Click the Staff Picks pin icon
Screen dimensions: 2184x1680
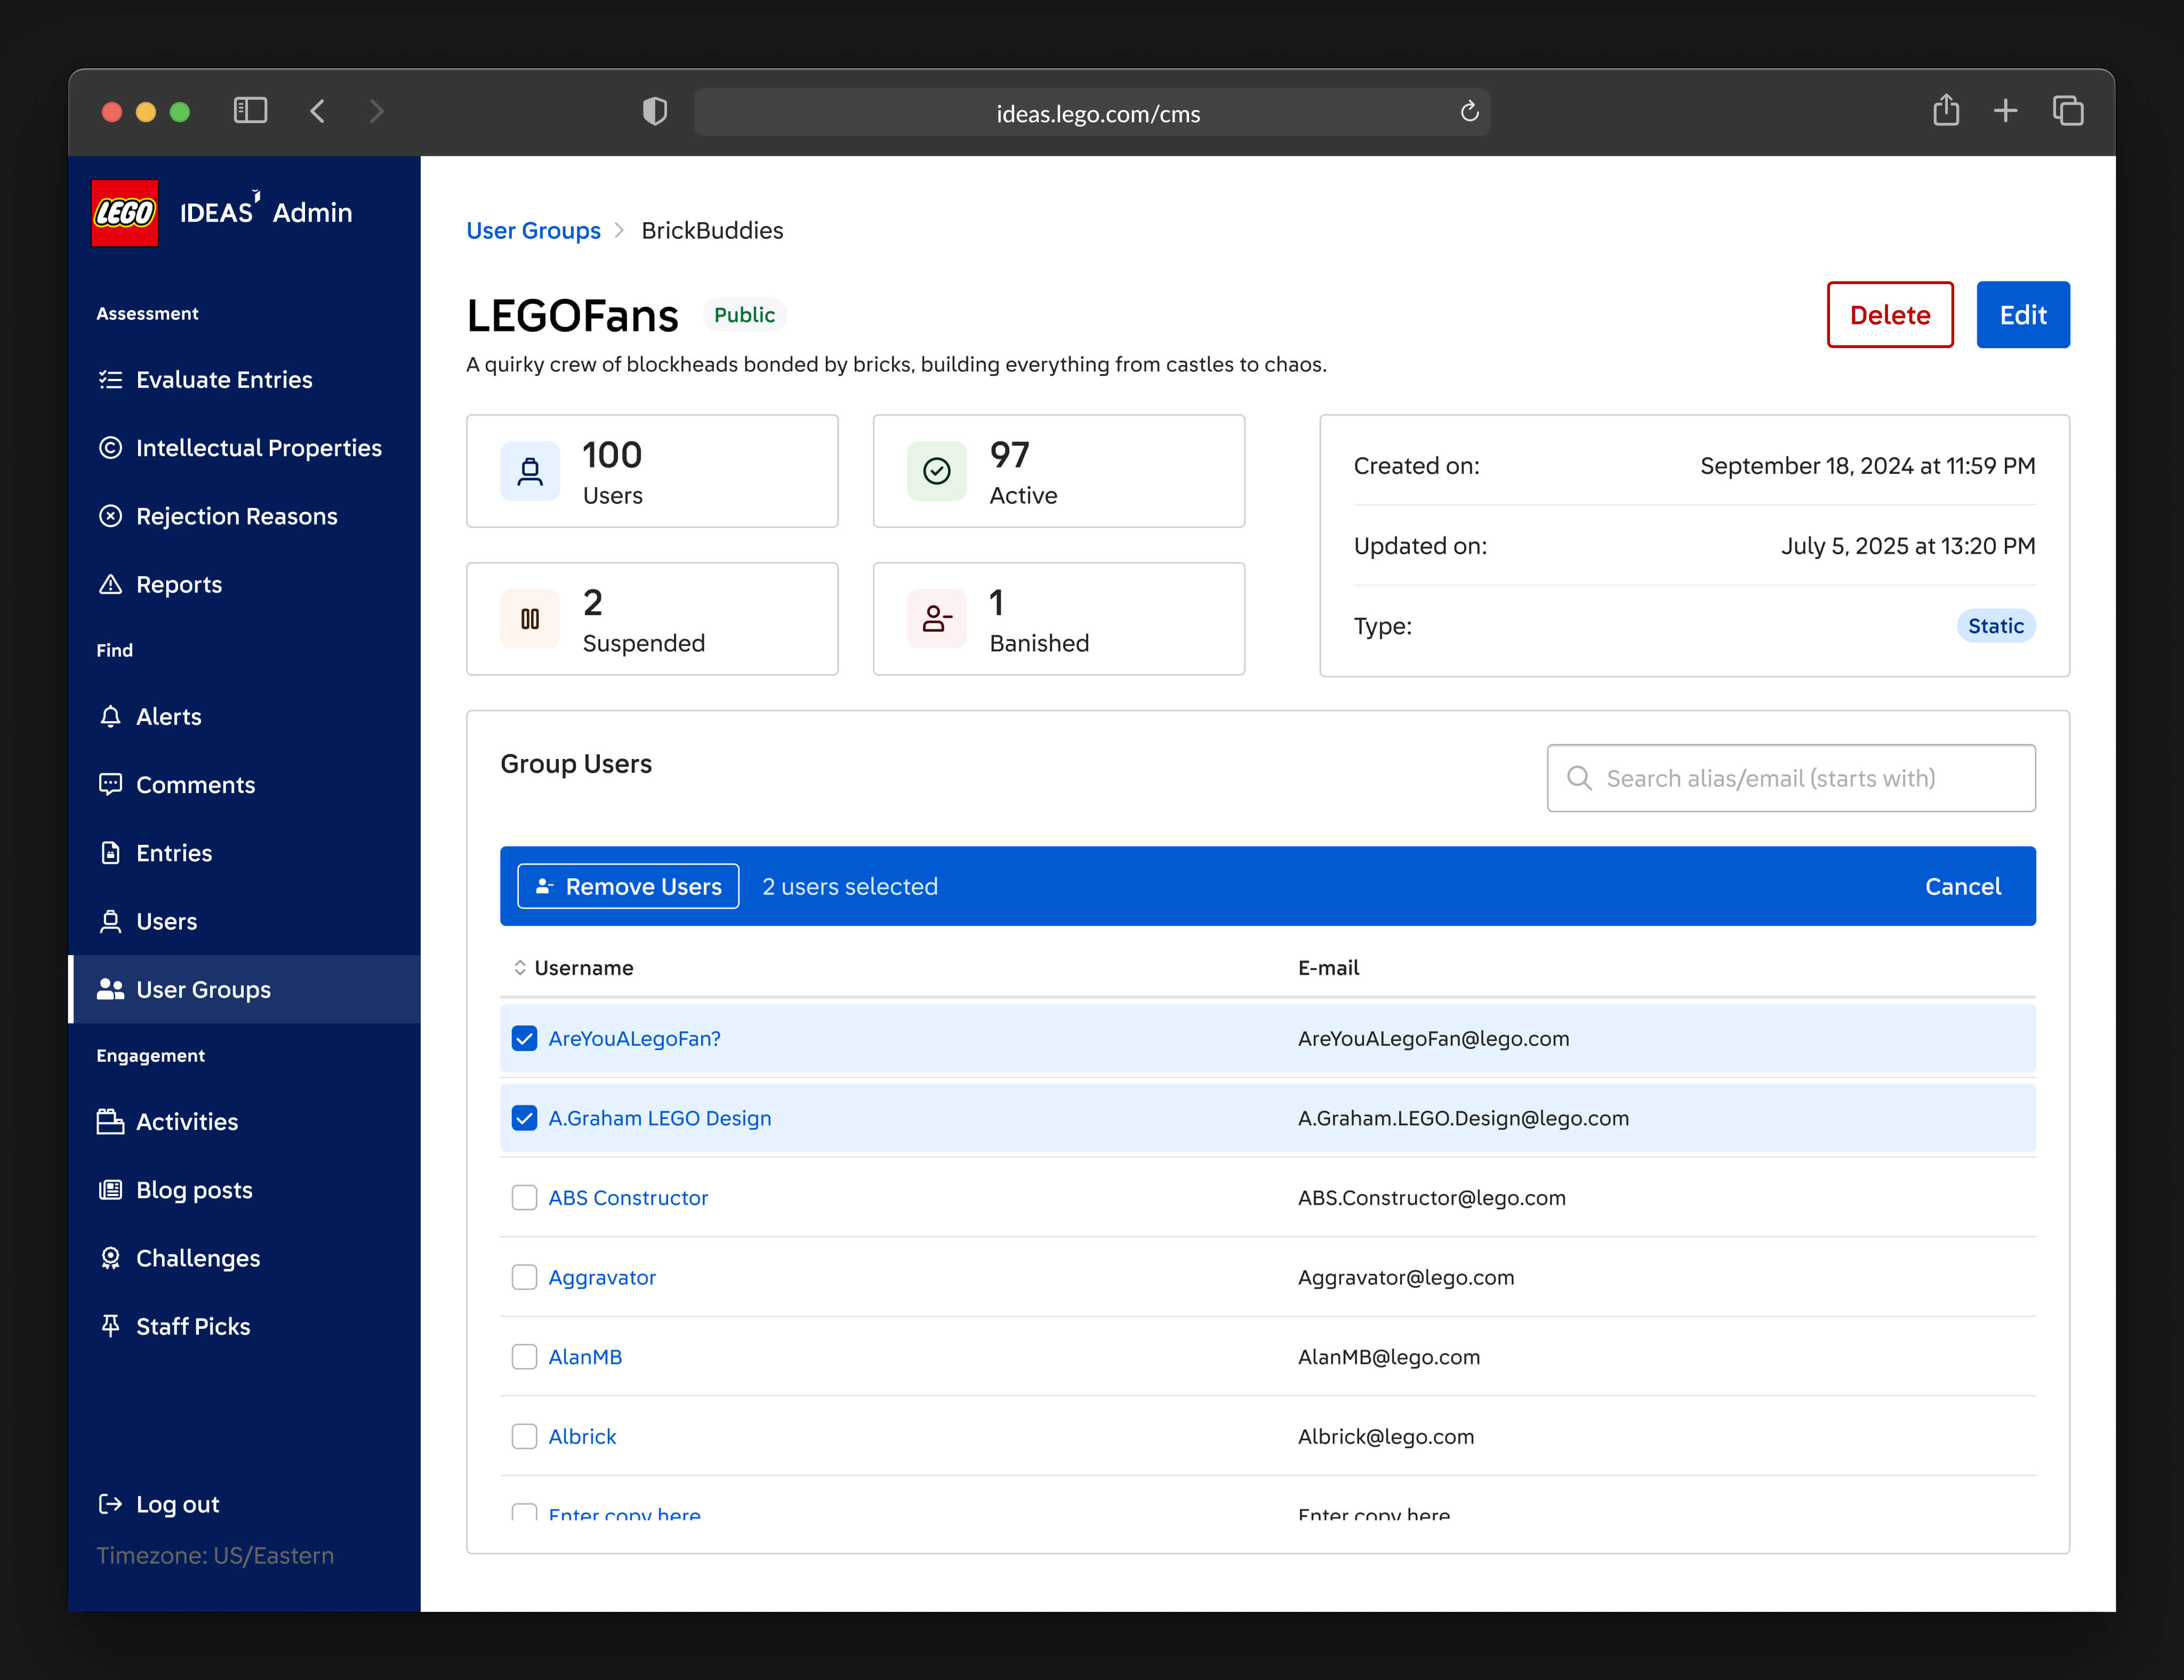coord(110,1325)
